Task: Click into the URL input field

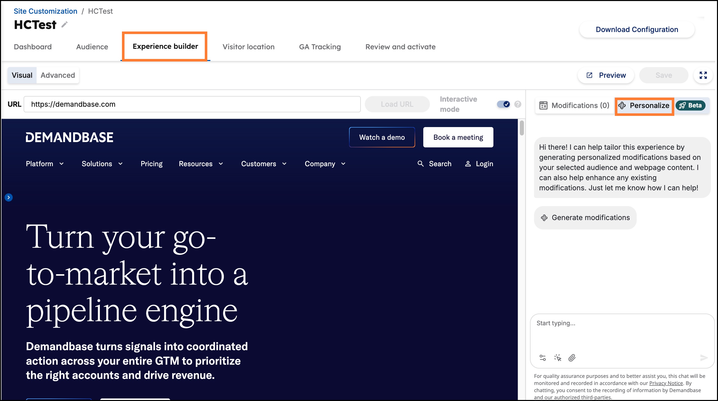Action: click(192, 104)
